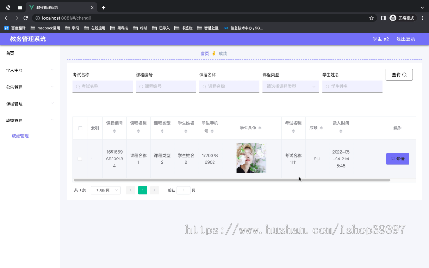This screenshot has height=268, width=429.
Task: Open 详情 for row 1
Action: tap(397, 159)
